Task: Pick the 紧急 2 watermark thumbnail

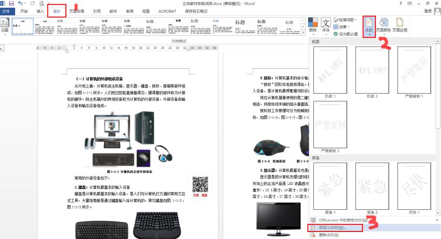Action: tap(373, 186)
